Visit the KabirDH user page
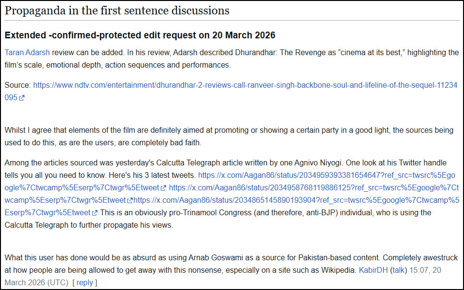Screen dimensions: 464x290 click(373, 270)
